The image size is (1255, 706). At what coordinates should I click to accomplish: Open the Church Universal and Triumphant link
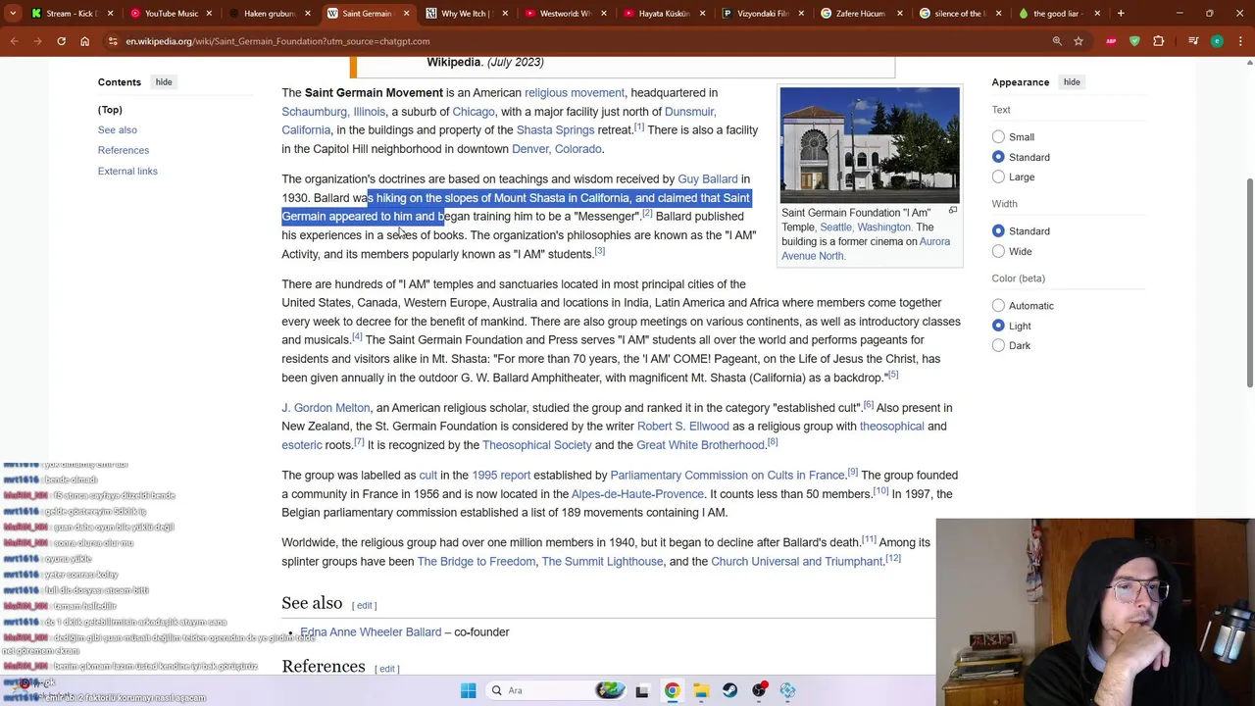pyautogui.click(x=796, y=562)
